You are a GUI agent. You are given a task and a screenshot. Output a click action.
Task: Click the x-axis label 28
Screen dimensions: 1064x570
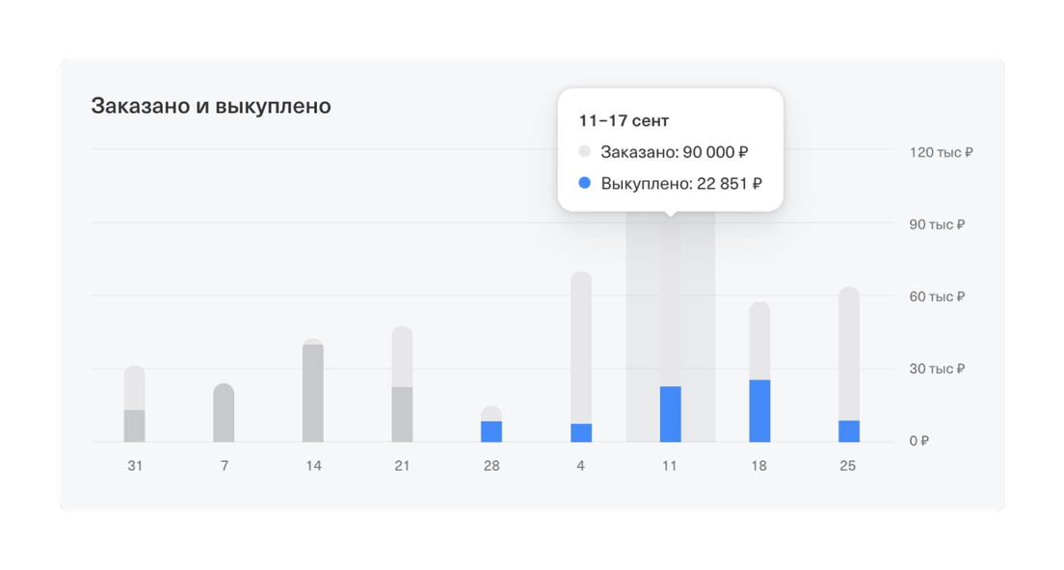[492, 466]
